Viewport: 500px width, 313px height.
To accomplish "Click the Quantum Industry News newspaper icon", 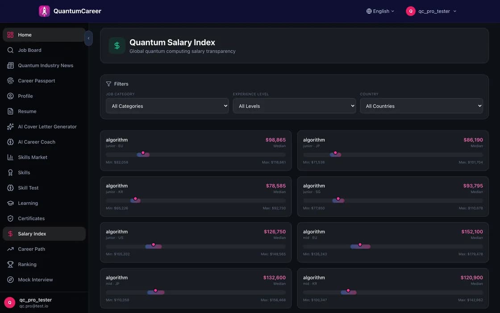I will (11, 65).
